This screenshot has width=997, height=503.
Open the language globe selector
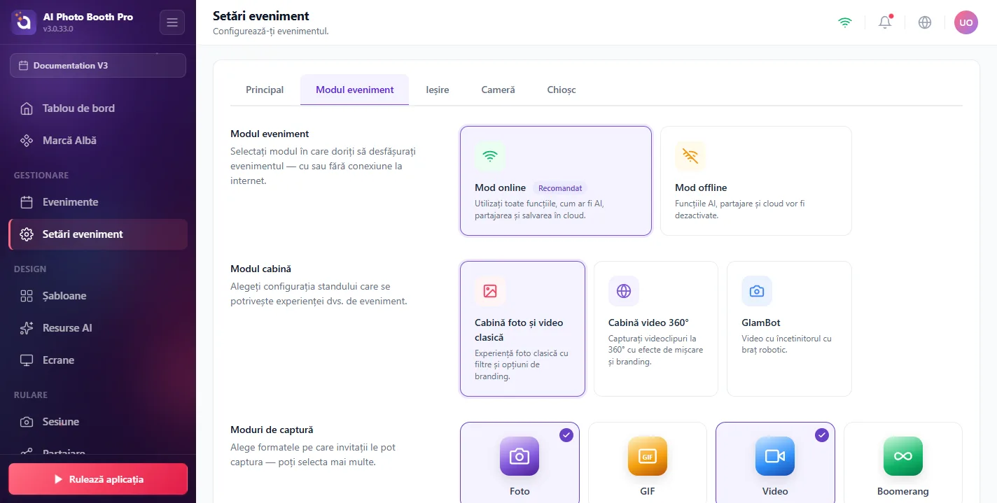tap(925, 22)
